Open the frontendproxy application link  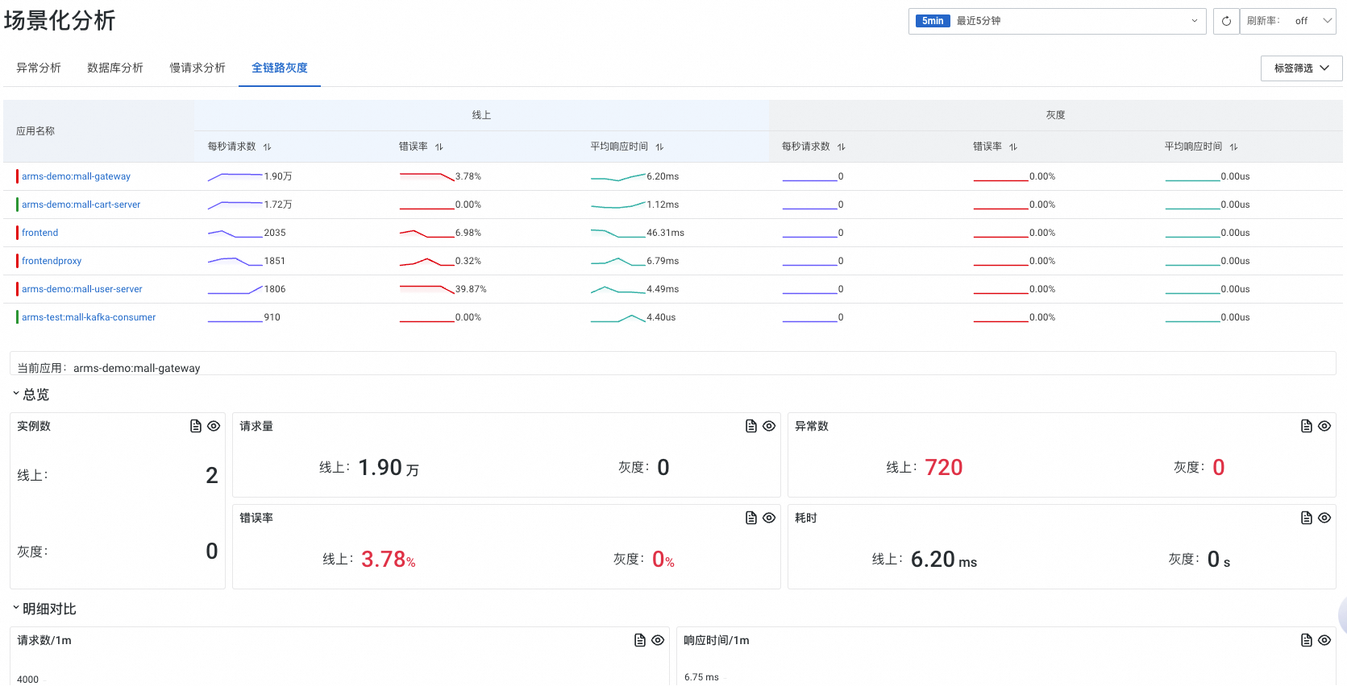tap(52, 261)
